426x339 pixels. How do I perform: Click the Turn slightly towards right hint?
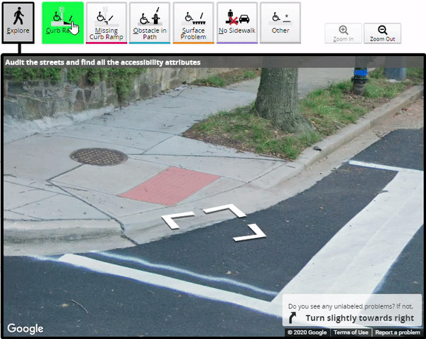tap(354, 318)
